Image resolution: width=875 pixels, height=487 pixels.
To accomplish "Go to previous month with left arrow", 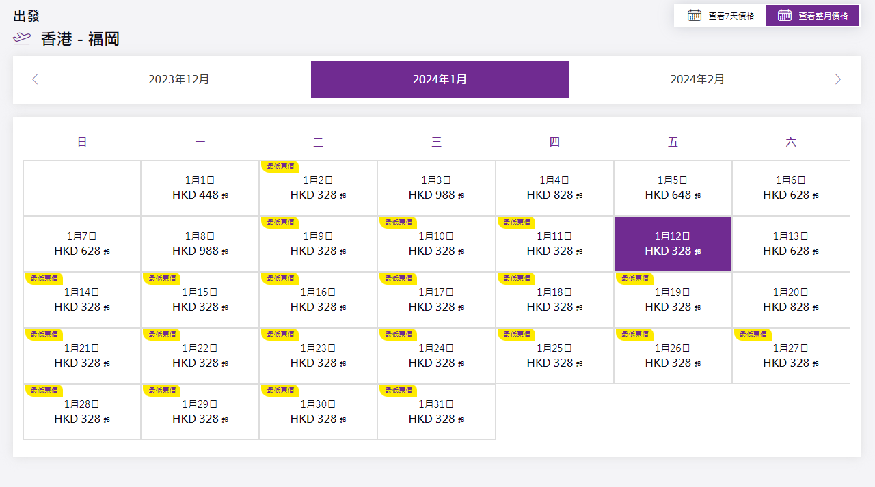I will coord(35,80).
